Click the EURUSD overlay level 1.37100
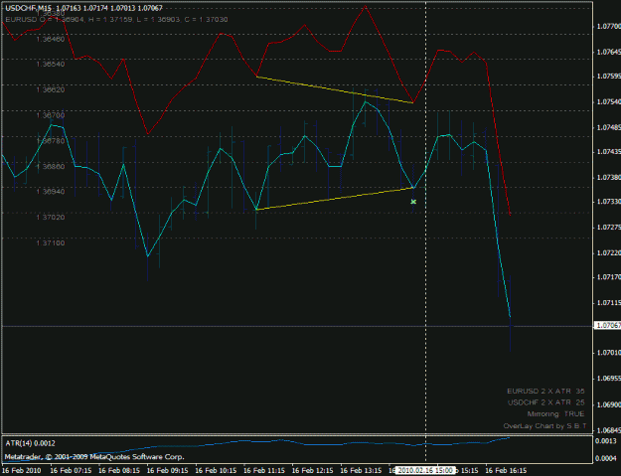 point(51,242)
